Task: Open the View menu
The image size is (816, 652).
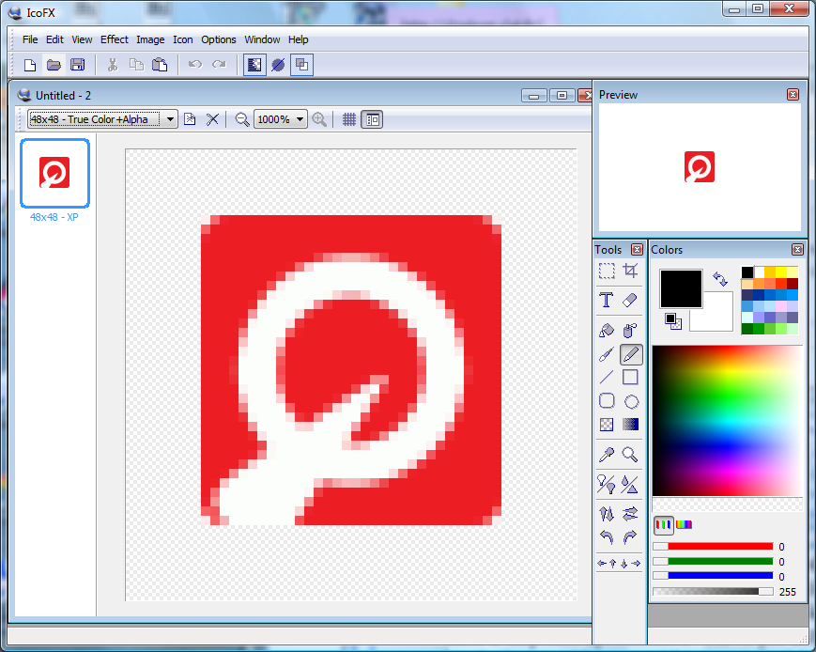Action: [82, 39]
